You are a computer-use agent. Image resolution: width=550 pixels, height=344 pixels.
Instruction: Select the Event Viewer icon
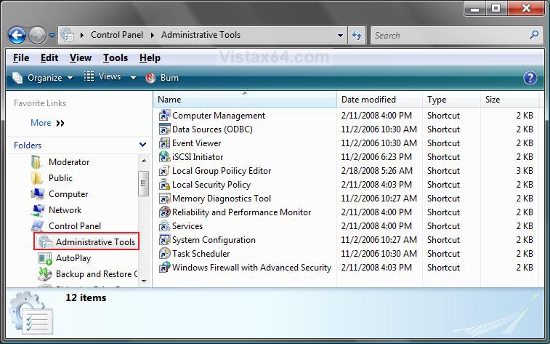[165, 143]
